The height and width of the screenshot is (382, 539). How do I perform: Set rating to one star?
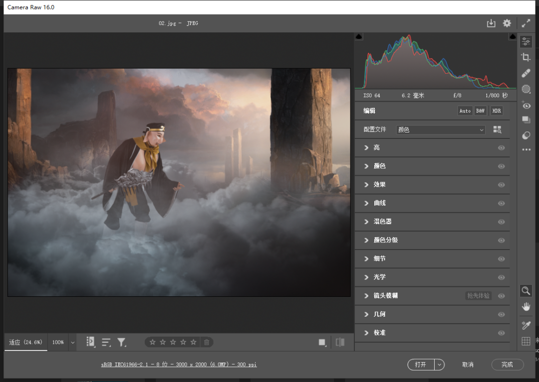point(153,342)
